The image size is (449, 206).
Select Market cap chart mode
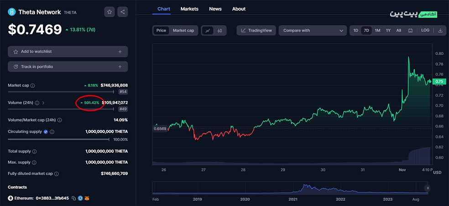pyautogui.click(x=183, y=31)
